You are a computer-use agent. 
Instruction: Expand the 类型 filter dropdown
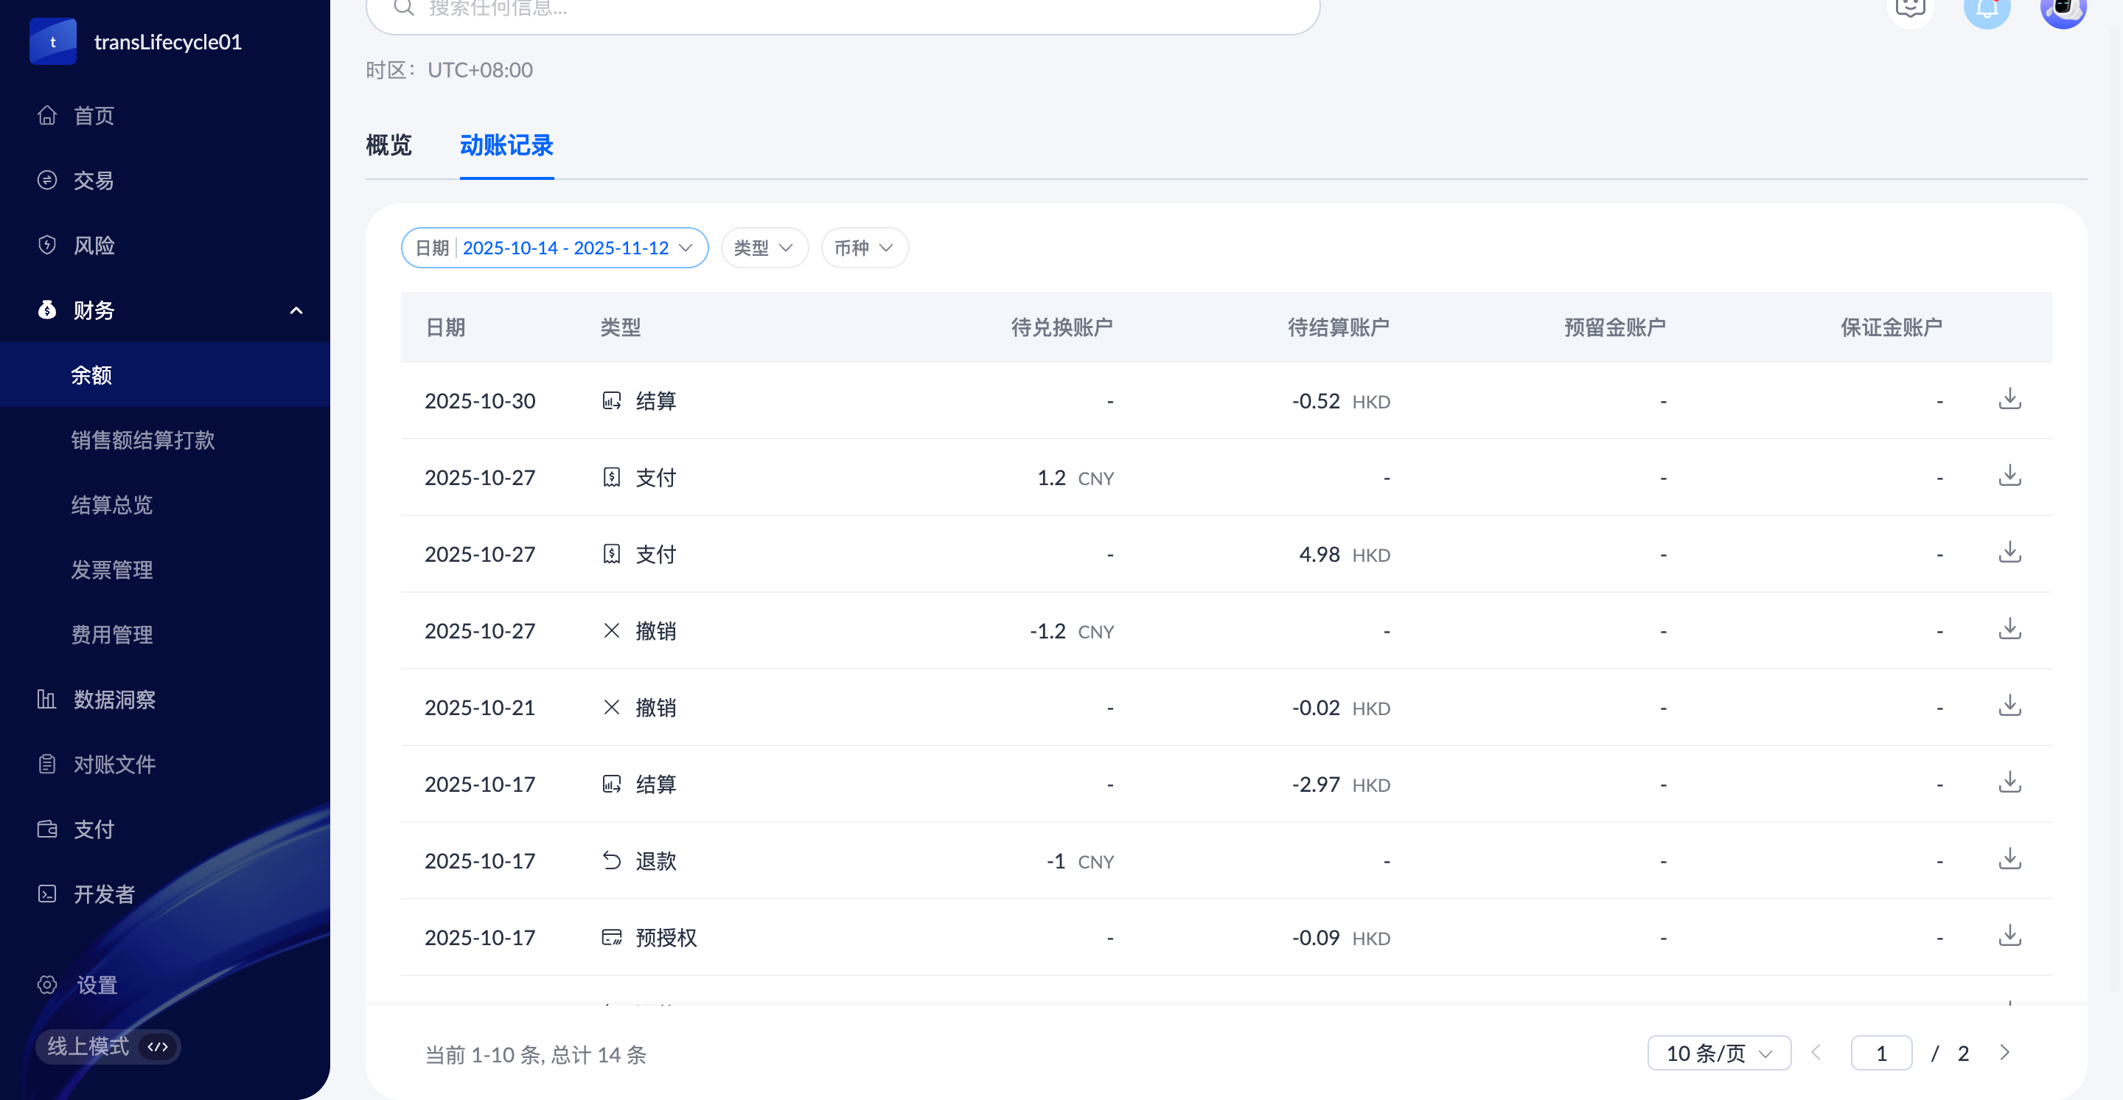(764, 248)
